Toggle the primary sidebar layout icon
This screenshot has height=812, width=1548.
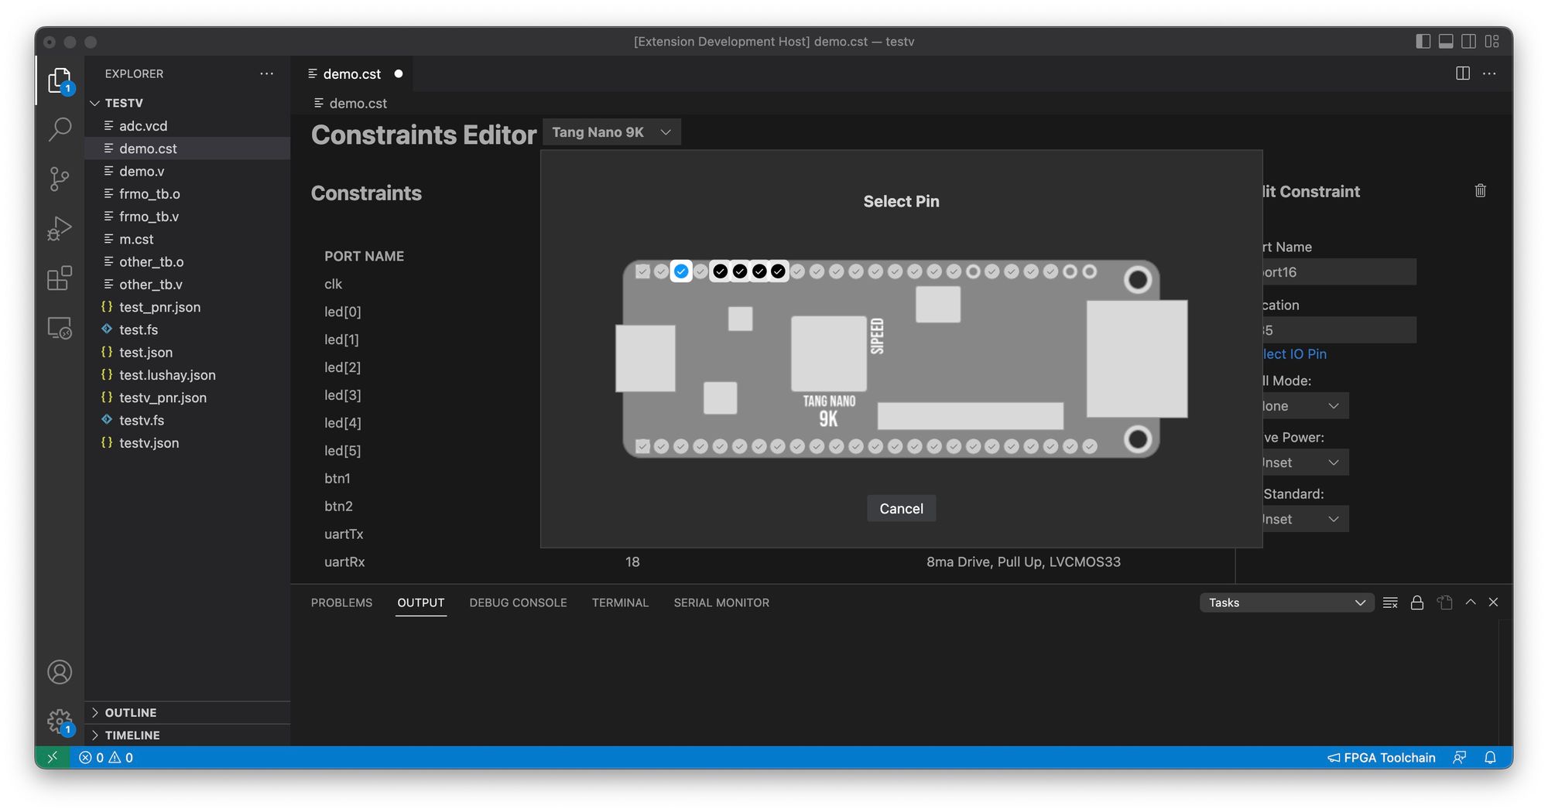pos(1423,42)
